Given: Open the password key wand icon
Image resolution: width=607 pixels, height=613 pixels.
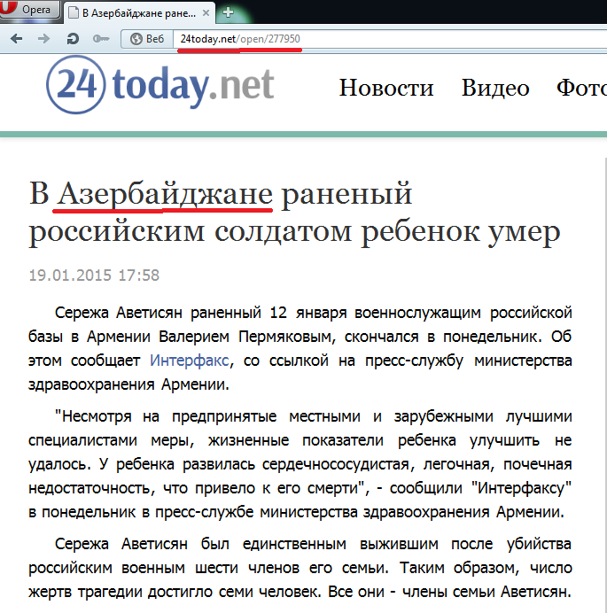Looking at the screenshot, I should (101, 39).
